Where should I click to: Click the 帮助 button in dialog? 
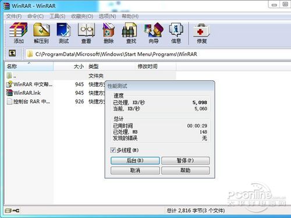pos(186,170)
